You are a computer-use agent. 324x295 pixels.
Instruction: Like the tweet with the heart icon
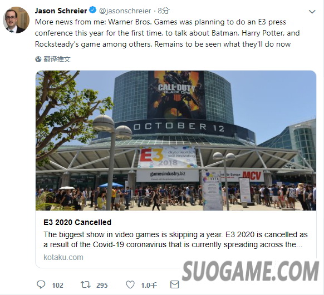[130, 284]
